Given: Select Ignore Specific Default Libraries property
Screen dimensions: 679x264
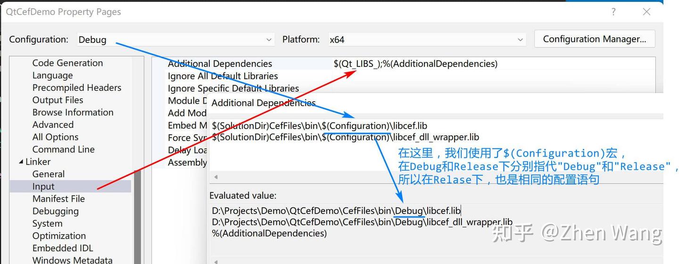Looking at the screenshot, I should coord(233,88).
